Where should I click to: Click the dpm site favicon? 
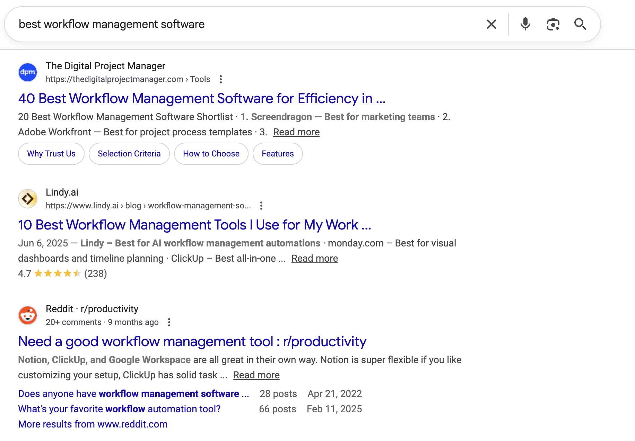28,72
